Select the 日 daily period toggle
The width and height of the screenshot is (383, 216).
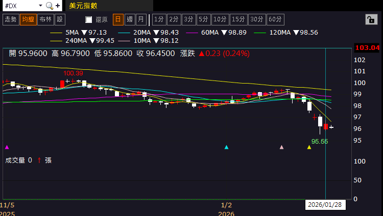pos(118,19)
